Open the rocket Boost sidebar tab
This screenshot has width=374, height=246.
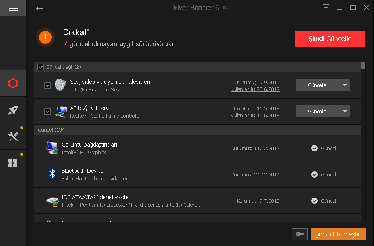click(x=13, y=110)
